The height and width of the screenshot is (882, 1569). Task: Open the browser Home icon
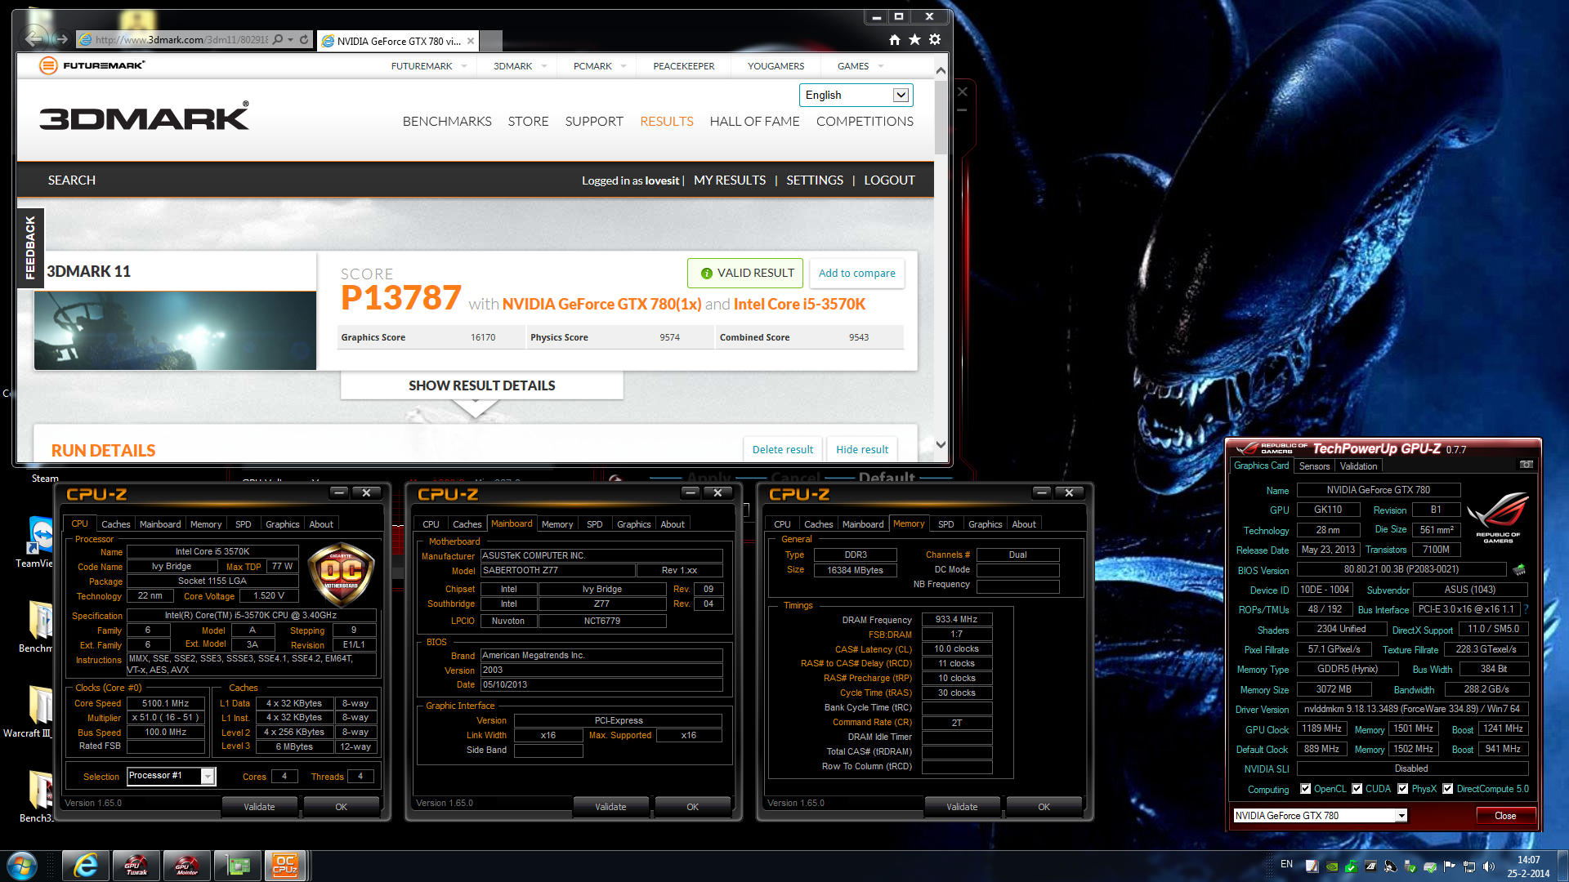point(894,39)
